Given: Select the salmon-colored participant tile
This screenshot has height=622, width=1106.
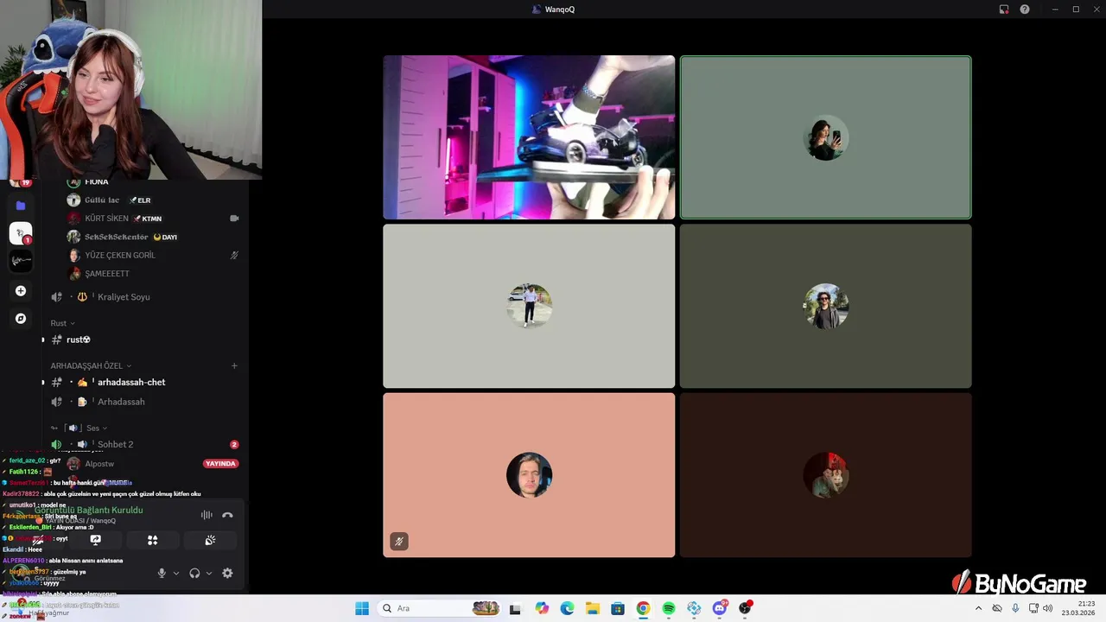Looking at the screenshot, I should click(x=529, y=475).
